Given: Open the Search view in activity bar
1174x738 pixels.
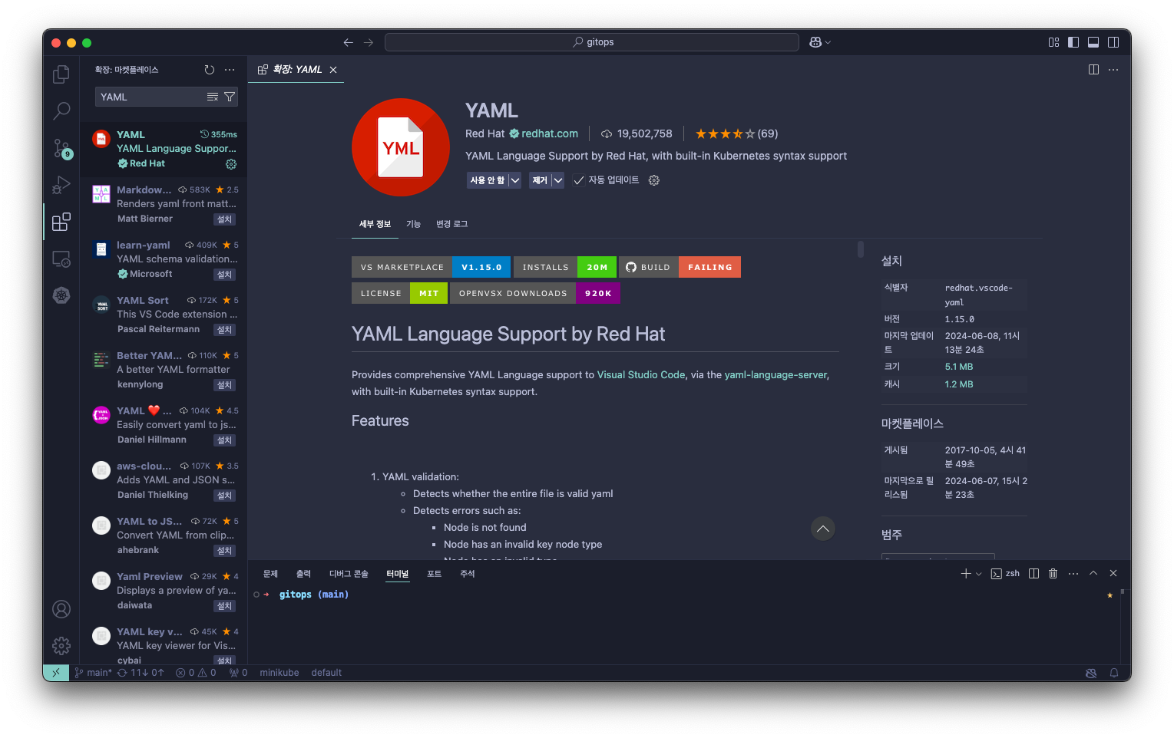Looking at the screenshot, I should (61, 111).
